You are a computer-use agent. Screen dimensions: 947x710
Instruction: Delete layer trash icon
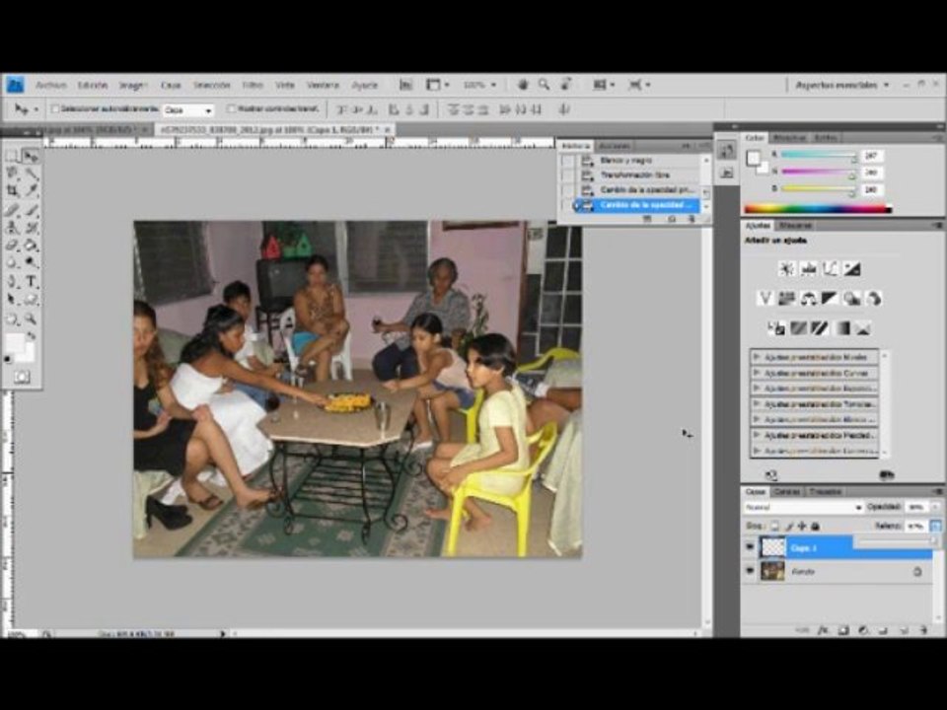[923, 630]
